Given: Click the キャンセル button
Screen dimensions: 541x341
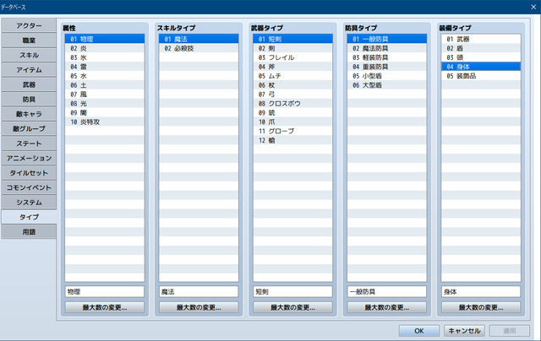Looking at the screenshot, I should tap(464, 331).
